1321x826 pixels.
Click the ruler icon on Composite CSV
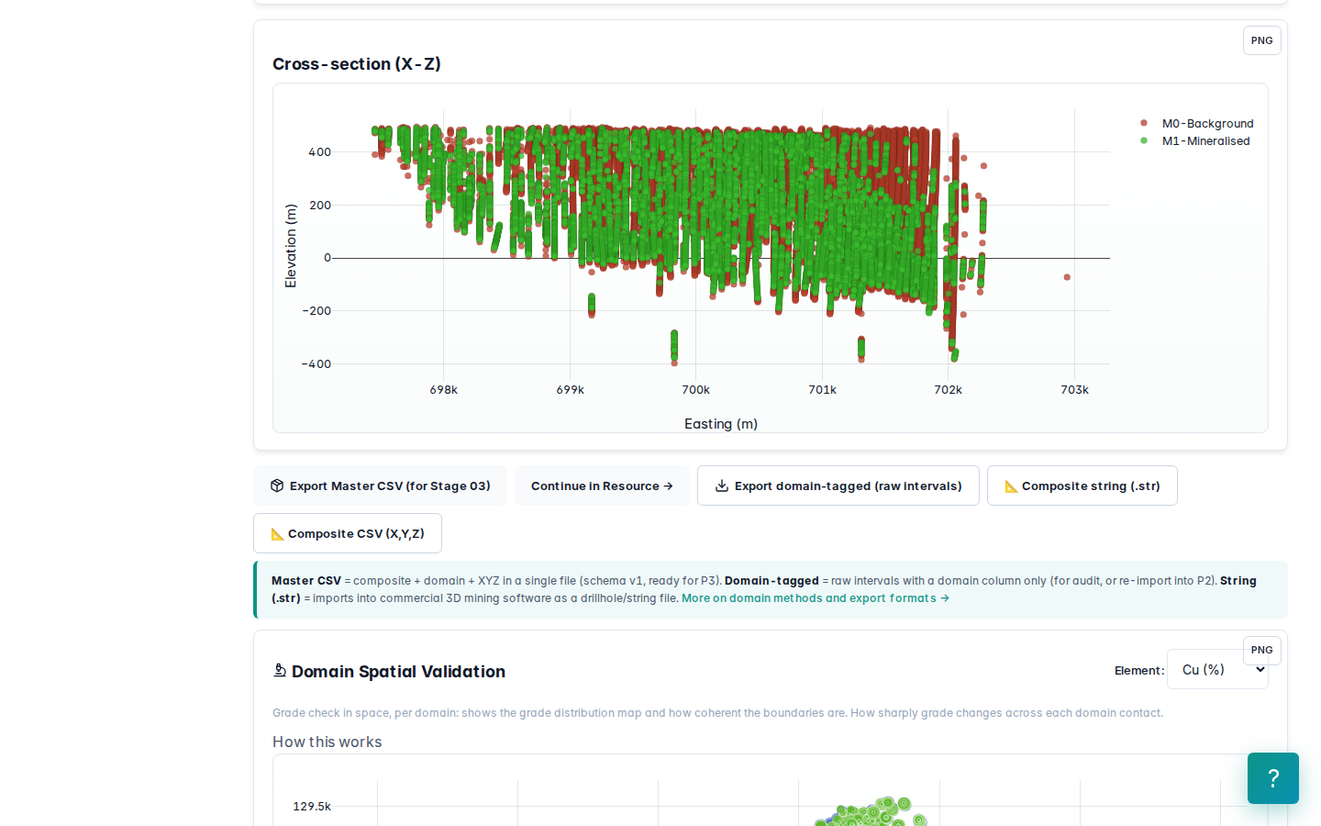click(x=277, y=534)
